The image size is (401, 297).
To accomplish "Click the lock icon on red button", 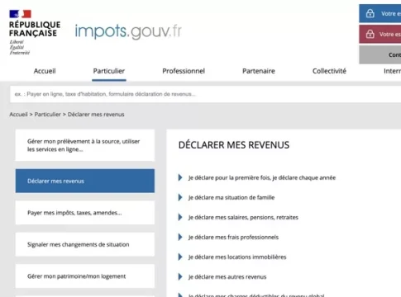I will [x=370, y=34].
